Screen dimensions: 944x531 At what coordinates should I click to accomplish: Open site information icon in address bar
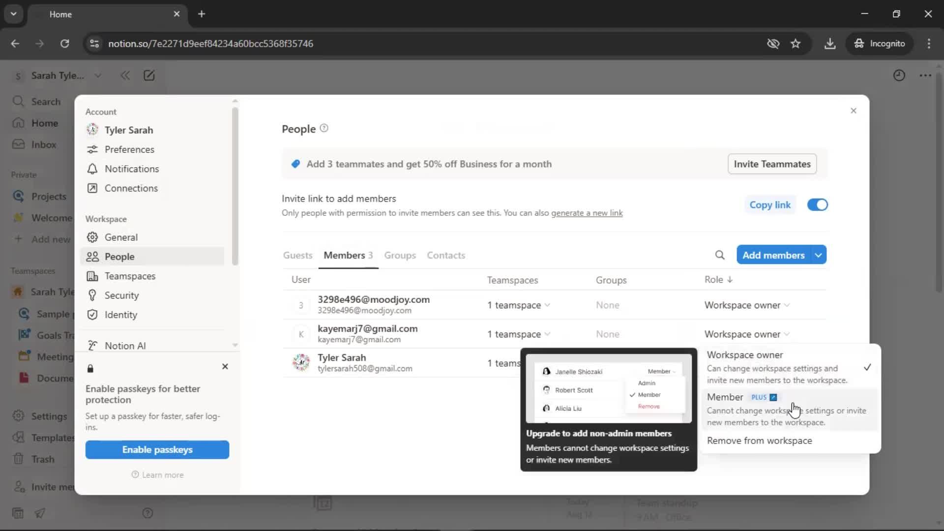94,44
